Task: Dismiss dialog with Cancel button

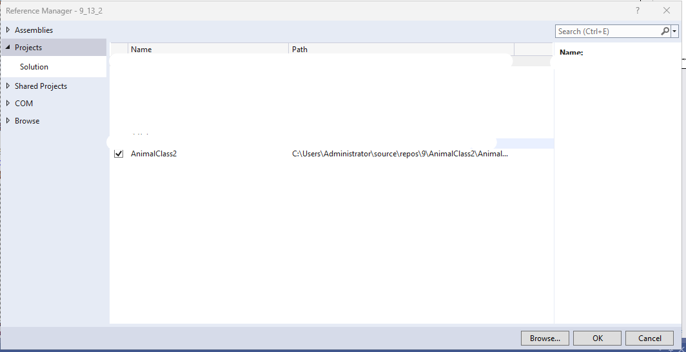Action: coord(650,338)
